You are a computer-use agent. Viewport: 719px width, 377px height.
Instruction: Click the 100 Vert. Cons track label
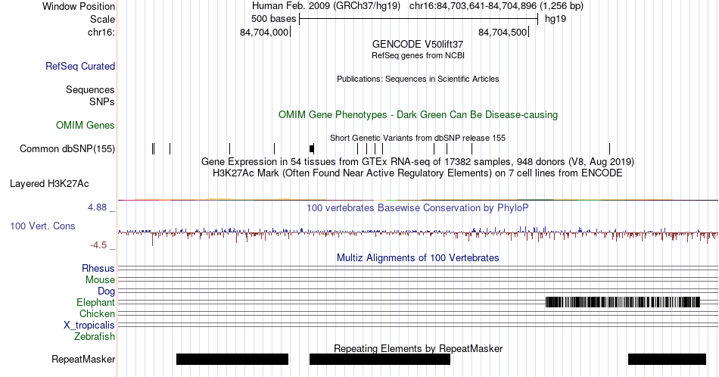click(42, 226)
